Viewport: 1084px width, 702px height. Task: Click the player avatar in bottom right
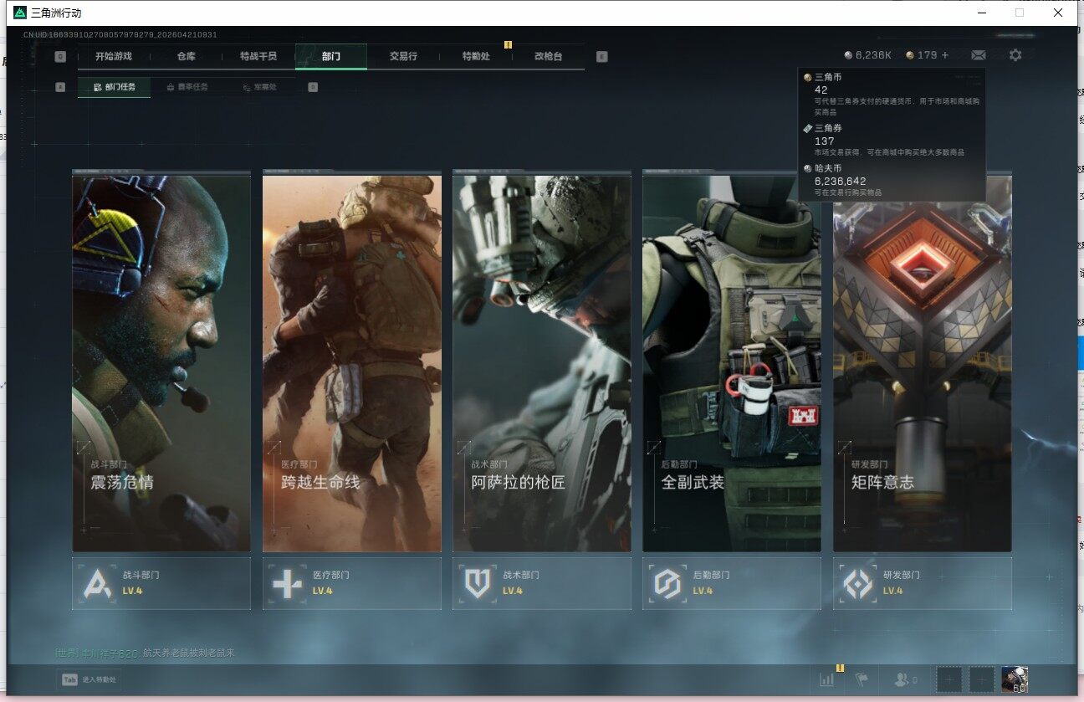point(1015,679)
